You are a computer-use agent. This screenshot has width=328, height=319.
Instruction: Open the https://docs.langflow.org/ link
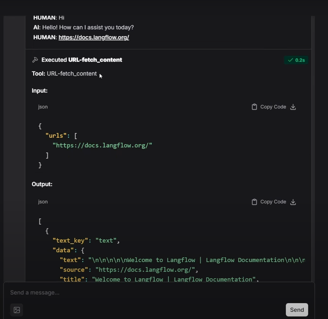click(94, 37)
